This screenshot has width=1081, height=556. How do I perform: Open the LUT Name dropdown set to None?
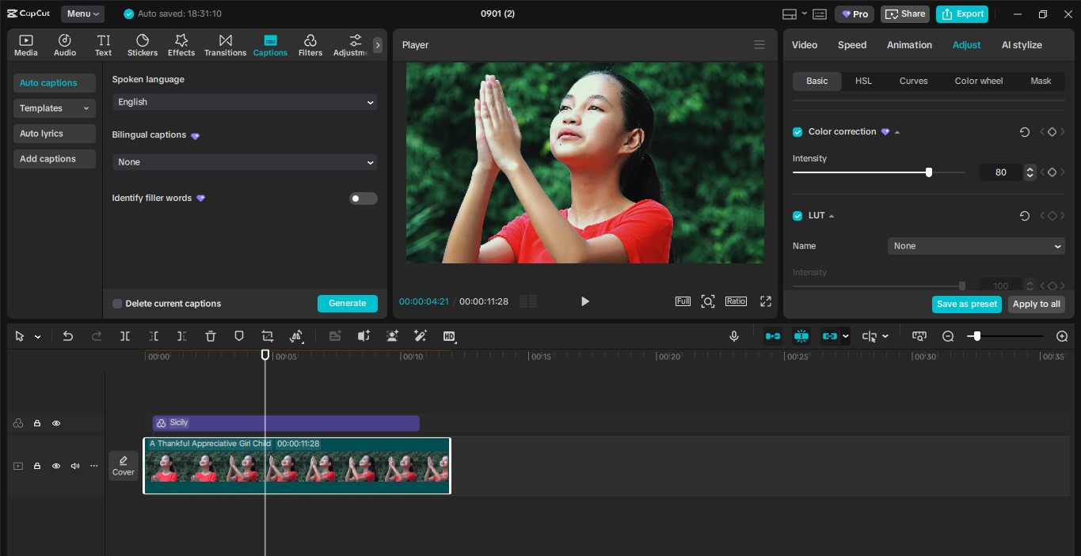point(976,246)
